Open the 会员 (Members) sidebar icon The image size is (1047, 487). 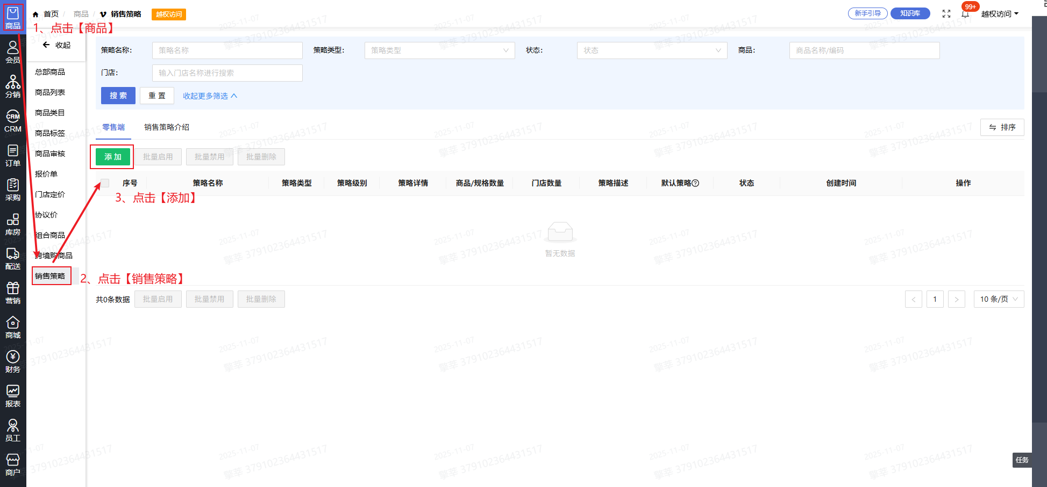pyautogui.click(x=13, y=52)
